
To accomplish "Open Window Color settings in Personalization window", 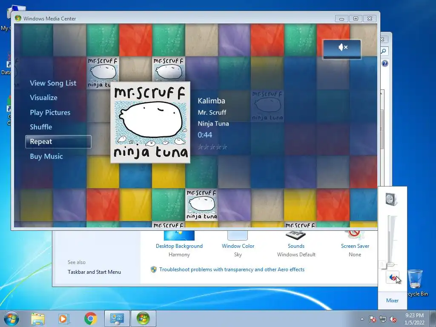I will coord(238,246).
